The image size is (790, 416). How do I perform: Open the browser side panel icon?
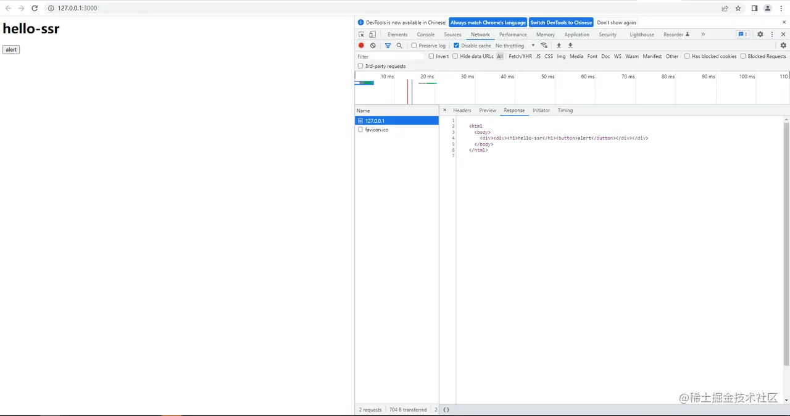pos(754,8)
